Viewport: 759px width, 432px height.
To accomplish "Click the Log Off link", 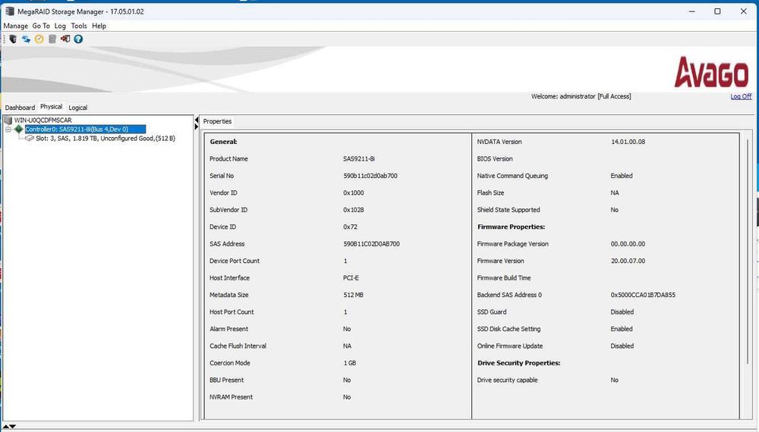I will click(741, 97).
